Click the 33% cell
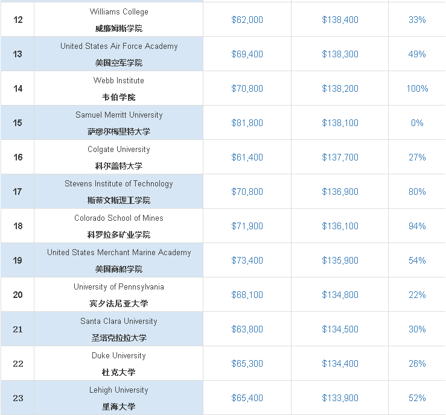 tap(417, 20)
